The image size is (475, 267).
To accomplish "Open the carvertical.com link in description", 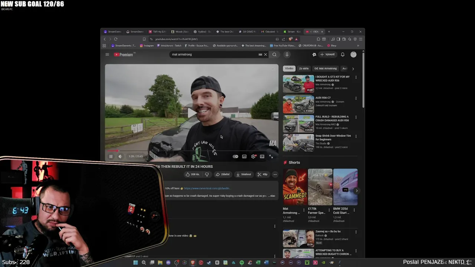I will click(x=207, y=188).
